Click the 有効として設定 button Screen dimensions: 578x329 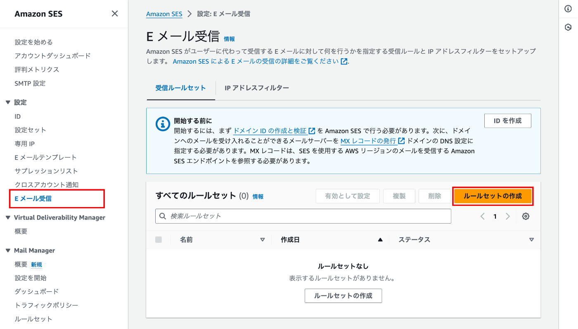coord(348,196)
